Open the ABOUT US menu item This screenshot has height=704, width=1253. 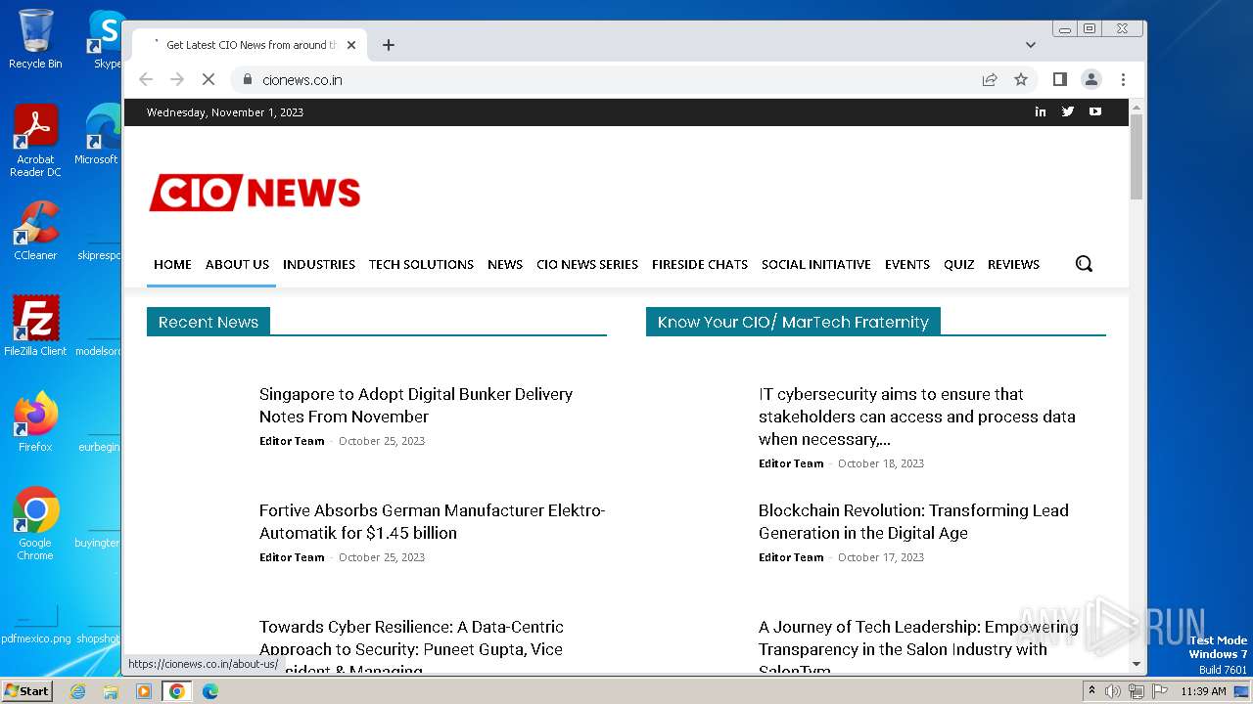click(237, 264)
